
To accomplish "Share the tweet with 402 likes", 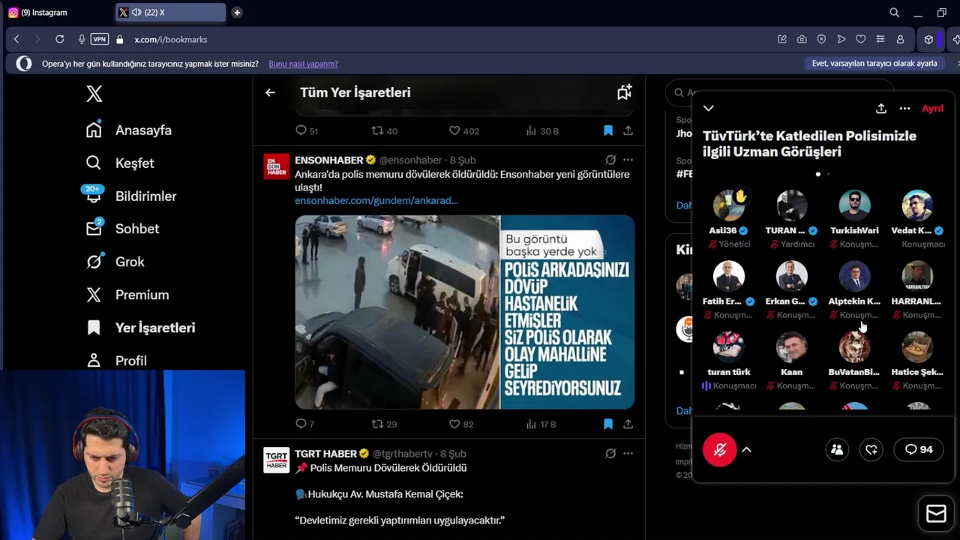I will click(628, 130).
